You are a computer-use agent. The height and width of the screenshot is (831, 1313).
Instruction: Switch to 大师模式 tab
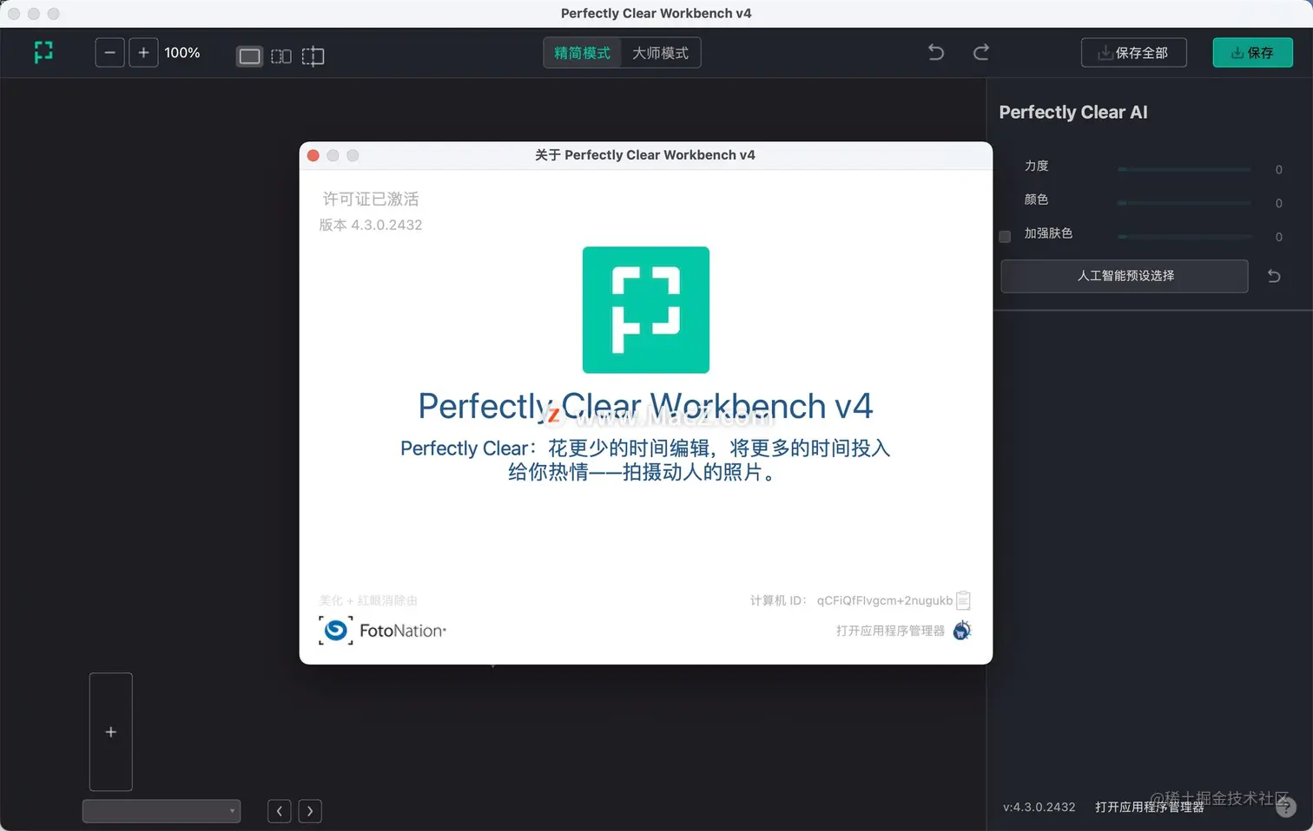click(661, 53)
